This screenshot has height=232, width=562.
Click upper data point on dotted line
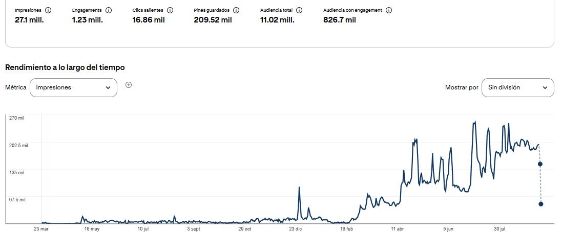[x=540, y=164]
